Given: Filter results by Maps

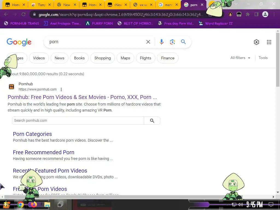Looking at the screenshot, I should pos(125,58).
